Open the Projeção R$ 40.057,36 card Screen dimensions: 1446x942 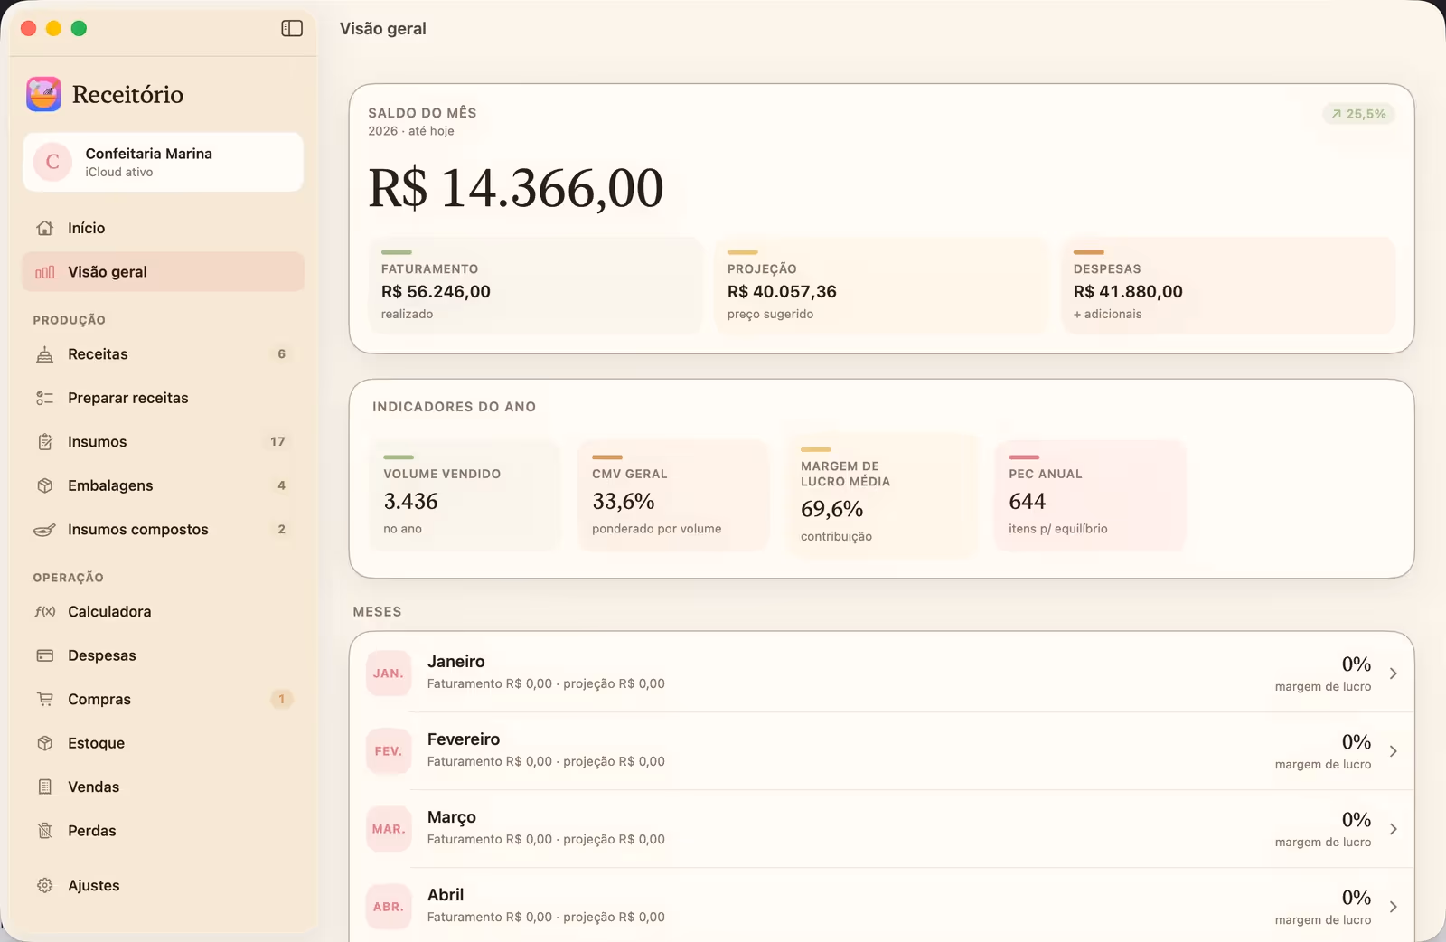click(881, 286)
